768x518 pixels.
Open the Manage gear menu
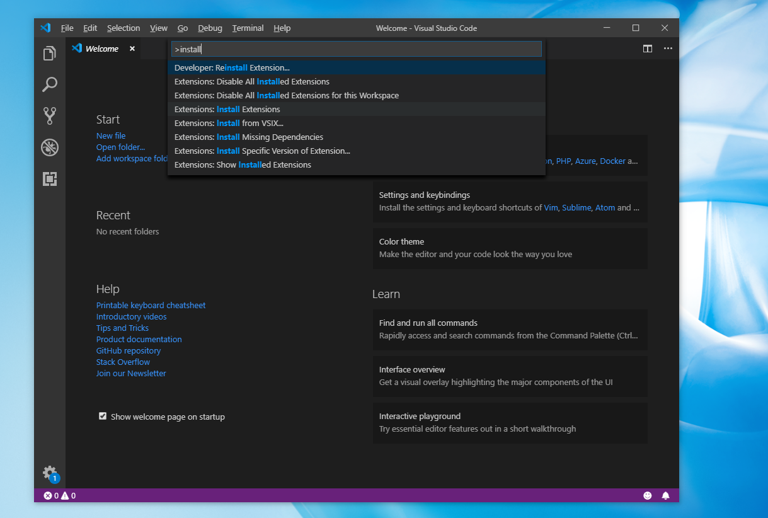pyautogui.click(x=50, y=473)
